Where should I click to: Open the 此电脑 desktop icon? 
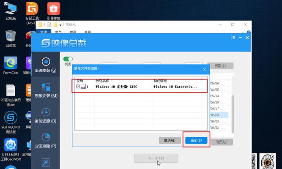tap(11, 11)
